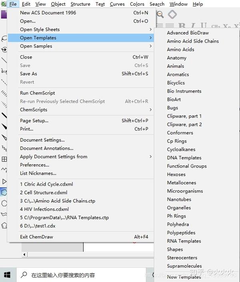Select the Table tool

click(x=4, y=159)
